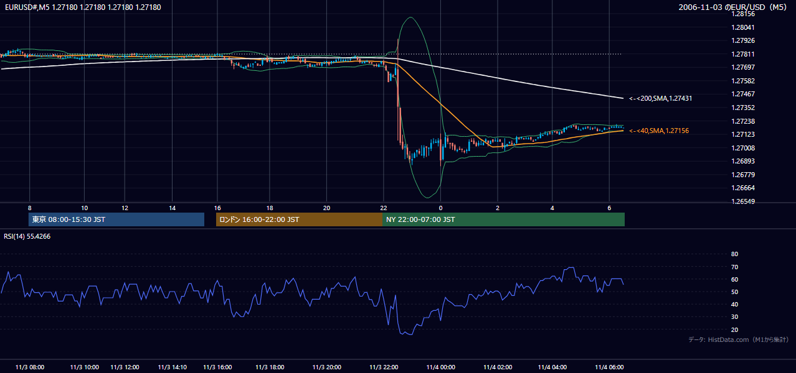This screenshot has width=796, height=373.
Task: Click the 11/3 12:00 time label
Action: point(125,367)
